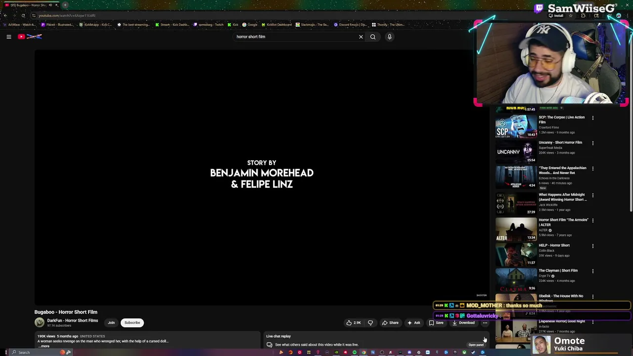
Task: Open the Windows Start button
Action: [6, 353]
